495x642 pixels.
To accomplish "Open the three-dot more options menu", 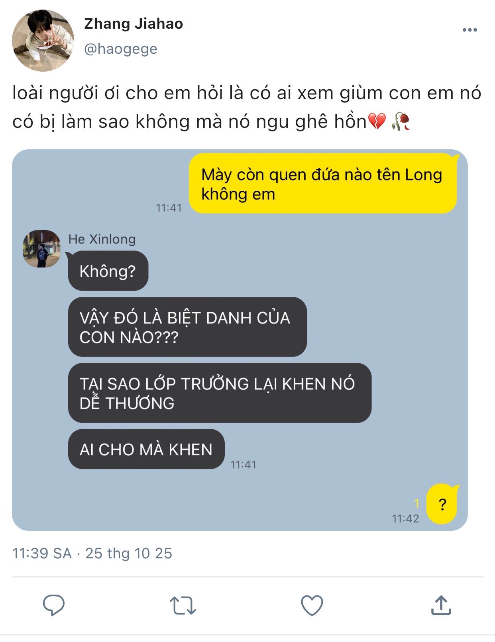I will 469,30.
